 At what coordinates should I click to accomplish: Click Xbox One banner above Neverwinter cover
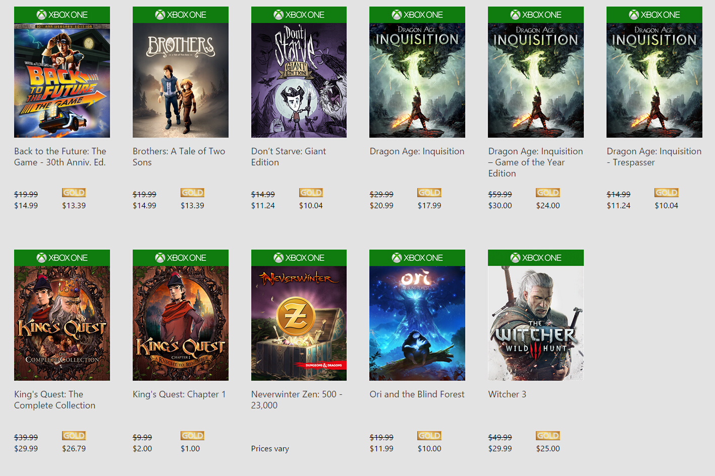click(x=299, y=258)
